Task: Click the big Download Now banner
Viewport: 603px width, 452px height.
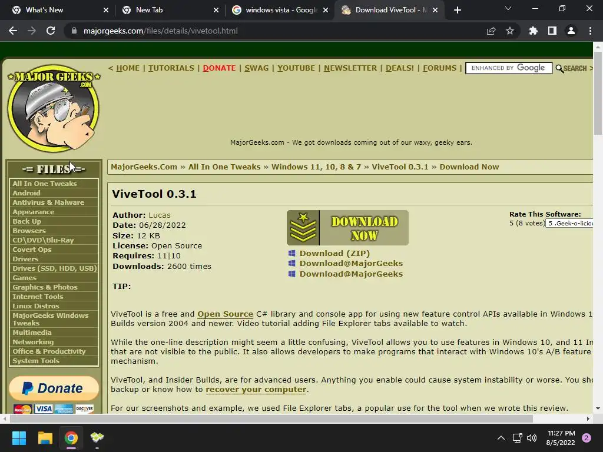Action: coord(347,228)
